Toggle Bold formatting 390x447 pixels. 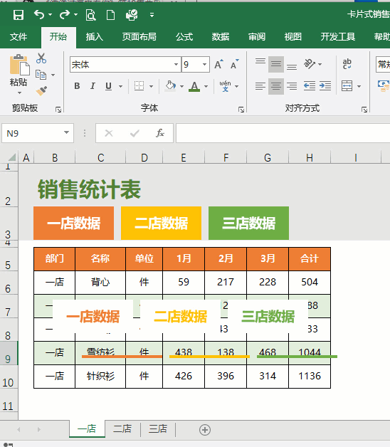(77, 86)
